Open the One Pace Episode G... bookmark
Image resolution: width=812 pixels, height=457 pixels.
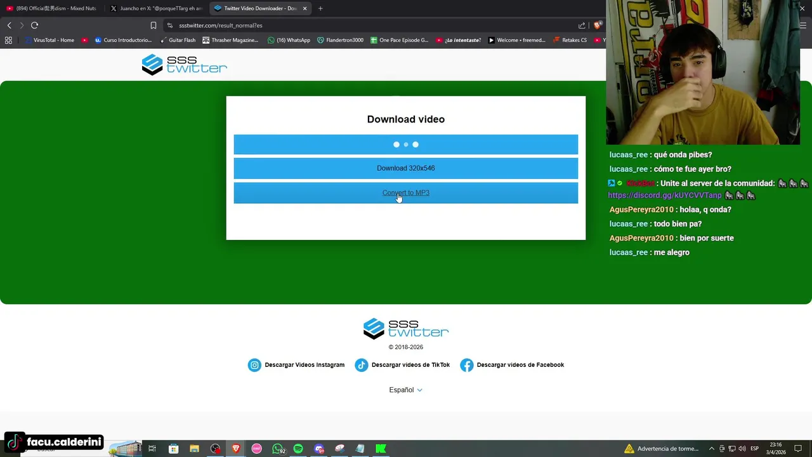[x=400, y=40]
